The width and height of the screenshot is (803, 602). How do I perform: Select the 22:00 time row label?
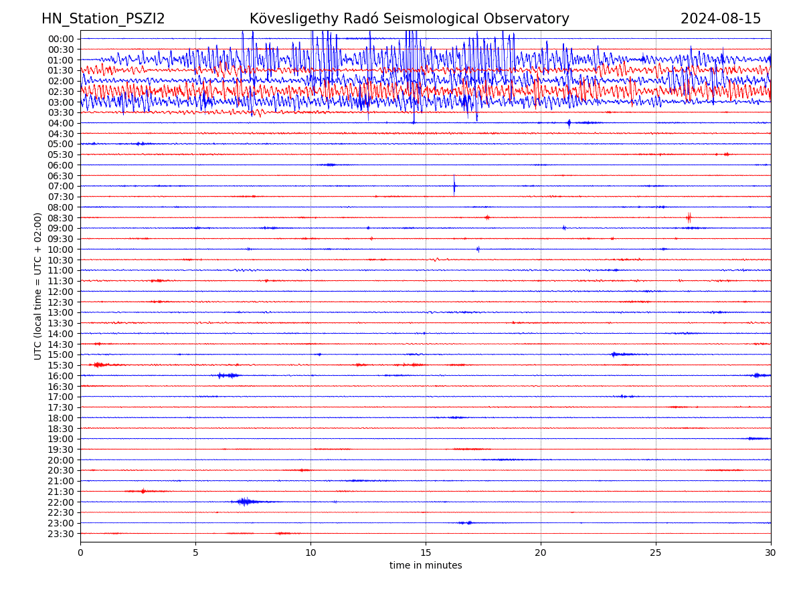[x=61, y=502]
